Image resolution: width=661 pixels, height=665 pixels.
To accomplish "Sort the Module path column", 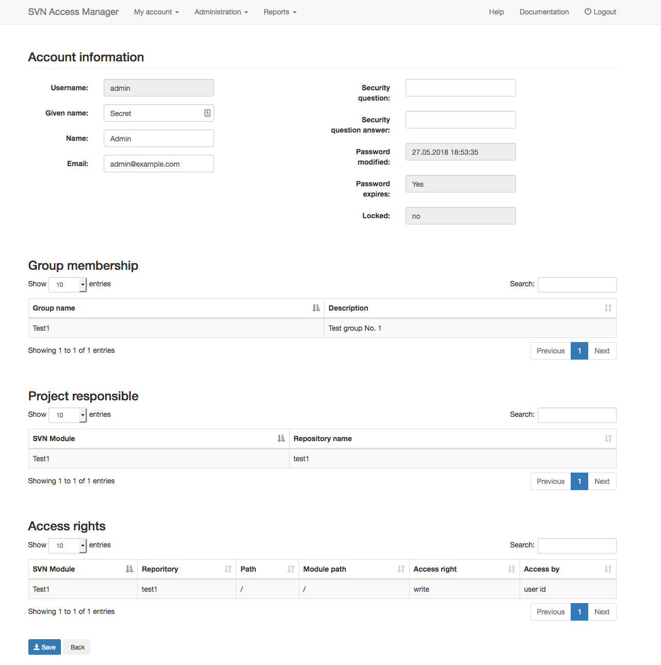I will [x=354, y=569].
